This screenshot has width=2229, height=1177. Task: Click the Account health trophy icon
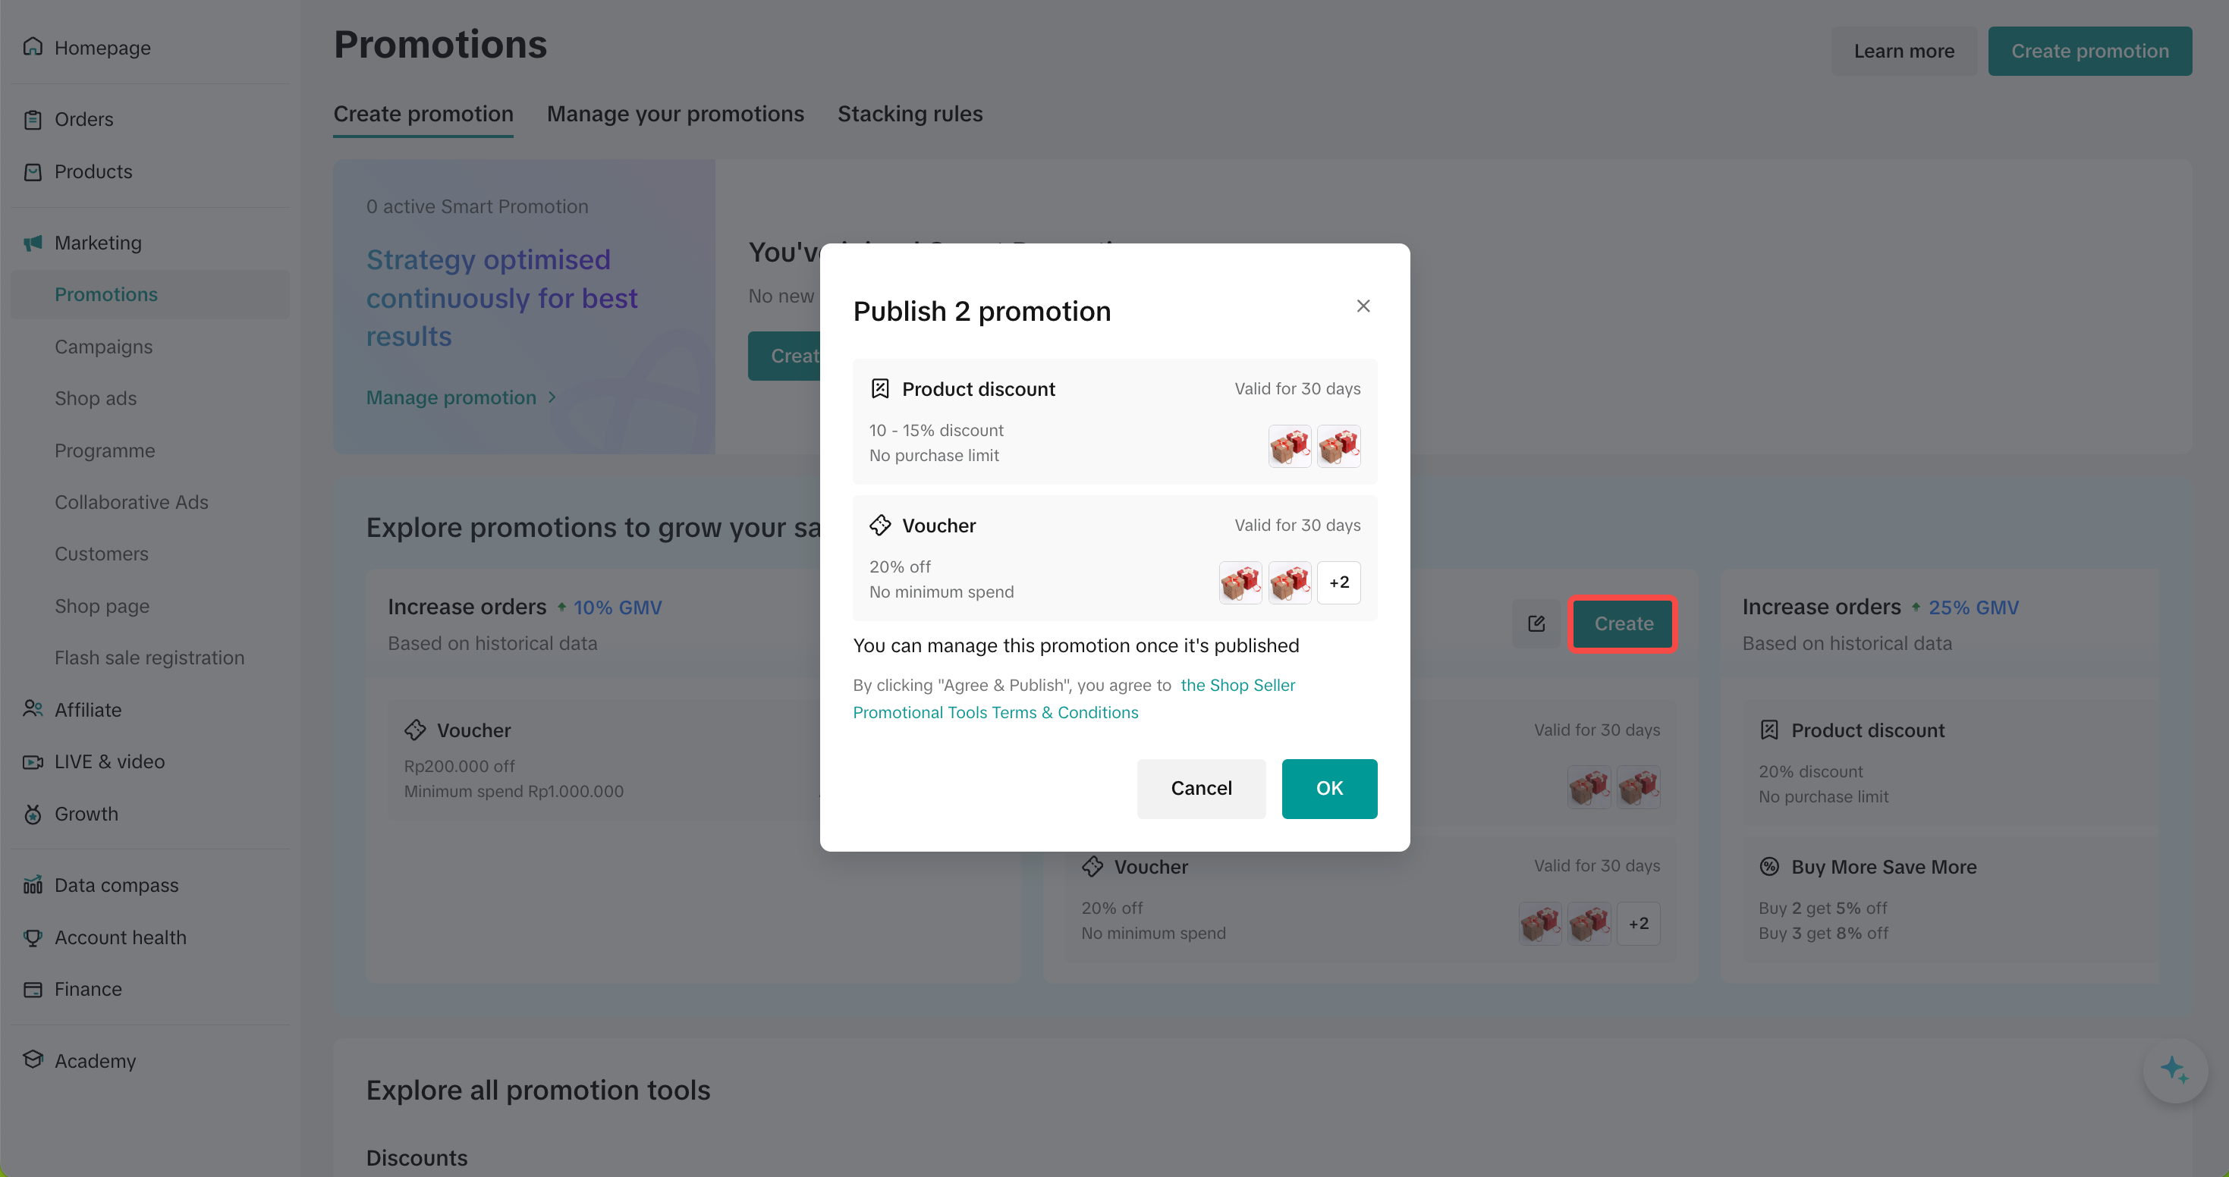(33, 937)
